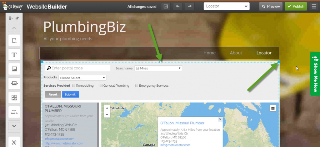Viewport: 320px width, 147px height.
Task: Select the Navigation menu tool
Action: (x=14, y=112)
